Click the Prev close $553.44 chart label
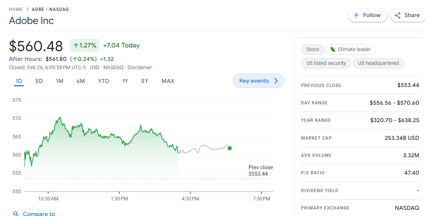 pyautogui.click(x=261, y=171)
